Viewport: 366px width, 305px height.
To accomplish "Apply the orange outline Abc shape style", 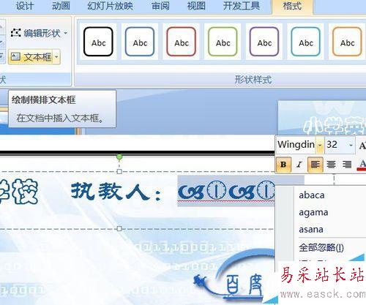I will click(347, 42).
